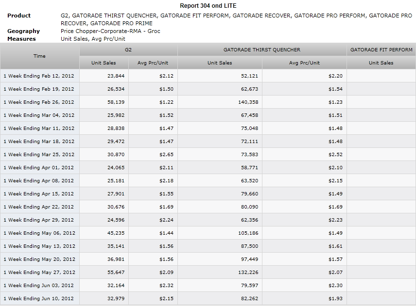Select the "1 Week Ending Jun 03, 2012" row label

pos(38,286)
